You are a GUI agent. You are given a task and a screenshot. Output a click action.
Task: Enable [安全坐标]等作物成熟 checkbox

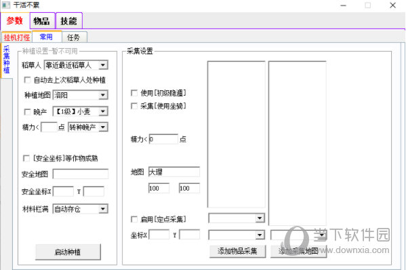coord(26,158)
